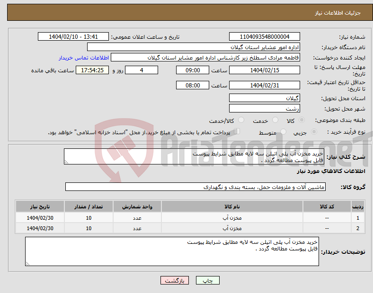Click the unit عدد in row 2

click(x=137, y=228)
